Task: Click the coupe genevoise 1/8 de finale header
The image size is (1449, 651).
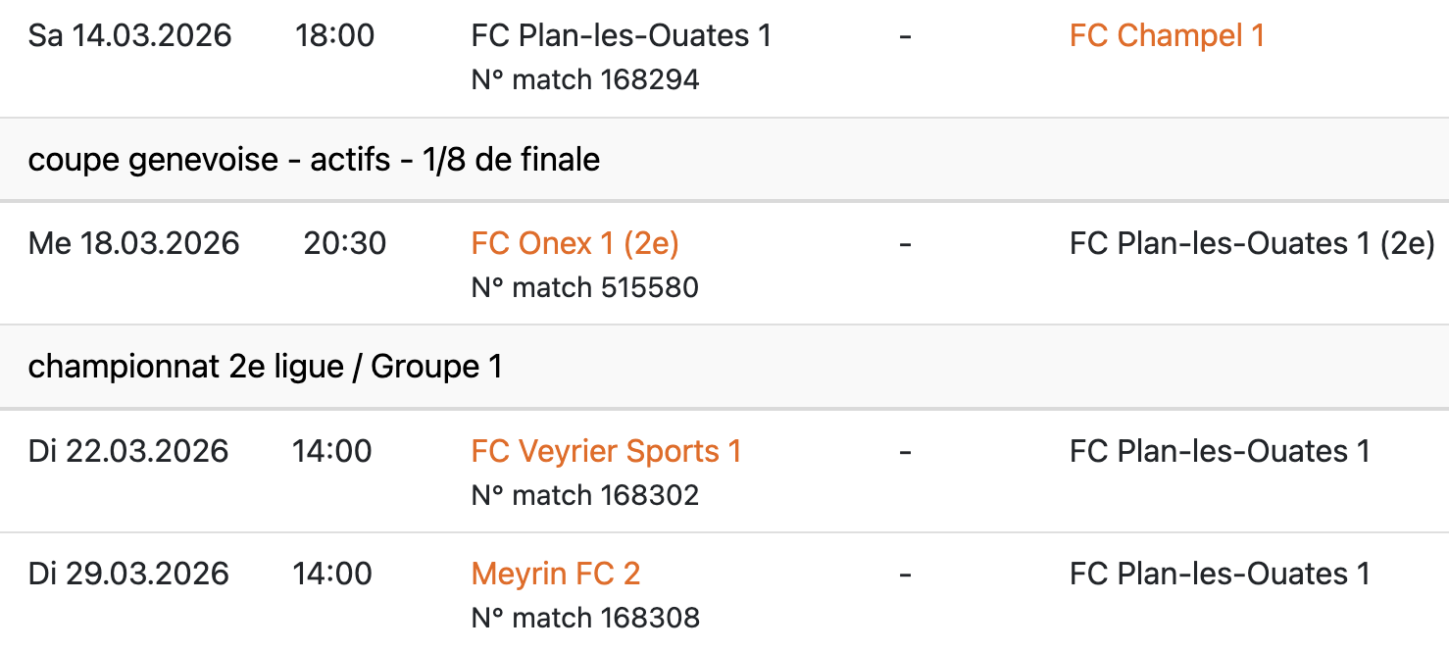Action: pos(314,160)
